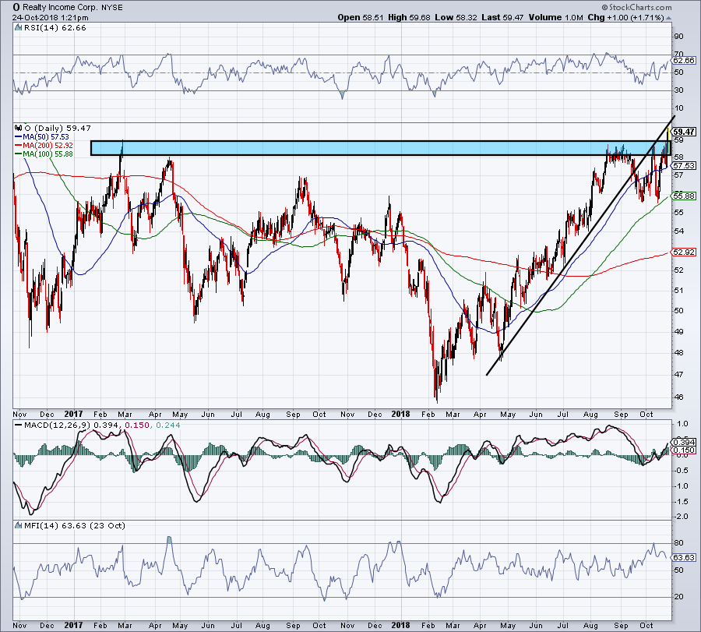Click the red 52.92 MA tag on axis
Screen dimensions: 701x632
[684, 252]
